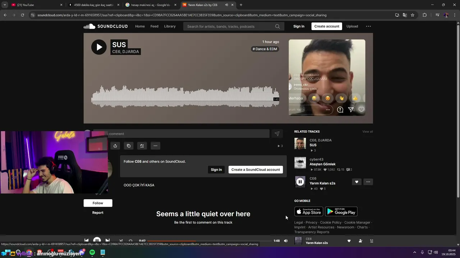Open the track's more options ellipsis

(155, 146)
